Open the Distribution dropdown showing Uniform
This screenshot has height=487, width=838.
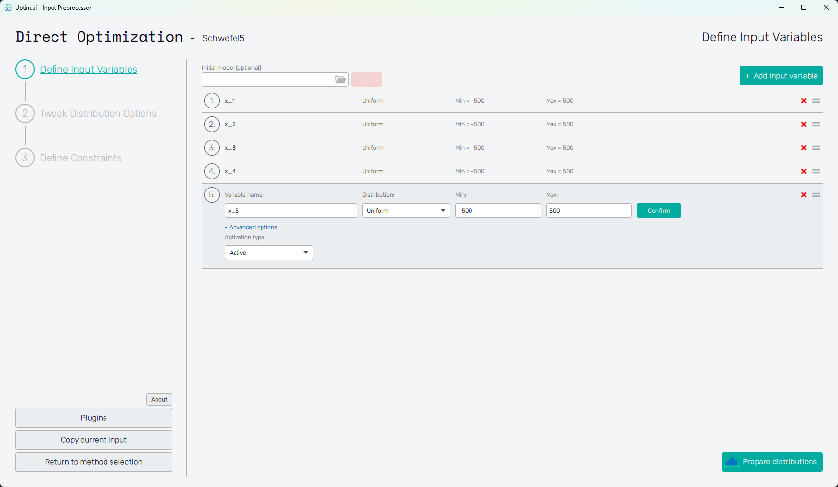tap(406, 211)
